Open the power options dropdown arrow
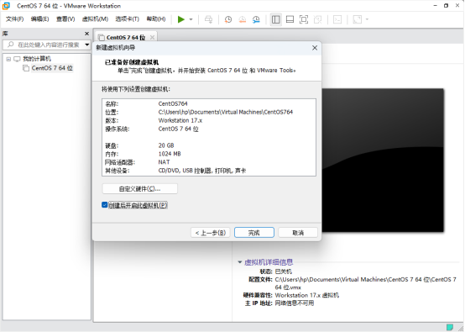Image resolution: width=465 pixels, height=332 pixels. (x=191, y=19)
